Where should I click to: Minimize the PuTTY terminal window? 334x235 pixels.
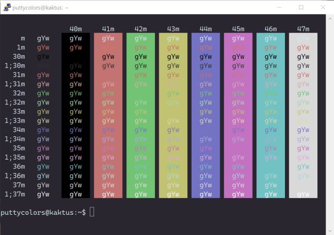pos(277,7)
